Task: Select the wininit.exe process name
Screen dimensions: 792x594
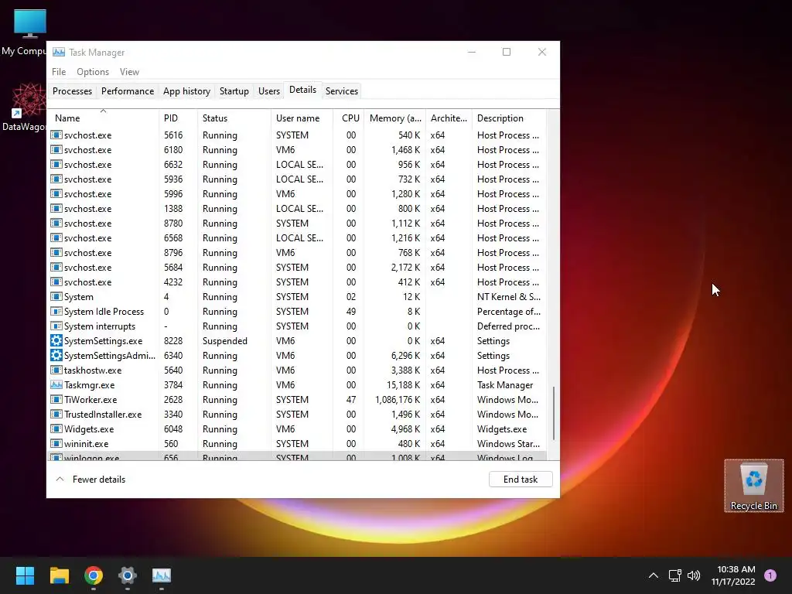Action: [87, 443]
